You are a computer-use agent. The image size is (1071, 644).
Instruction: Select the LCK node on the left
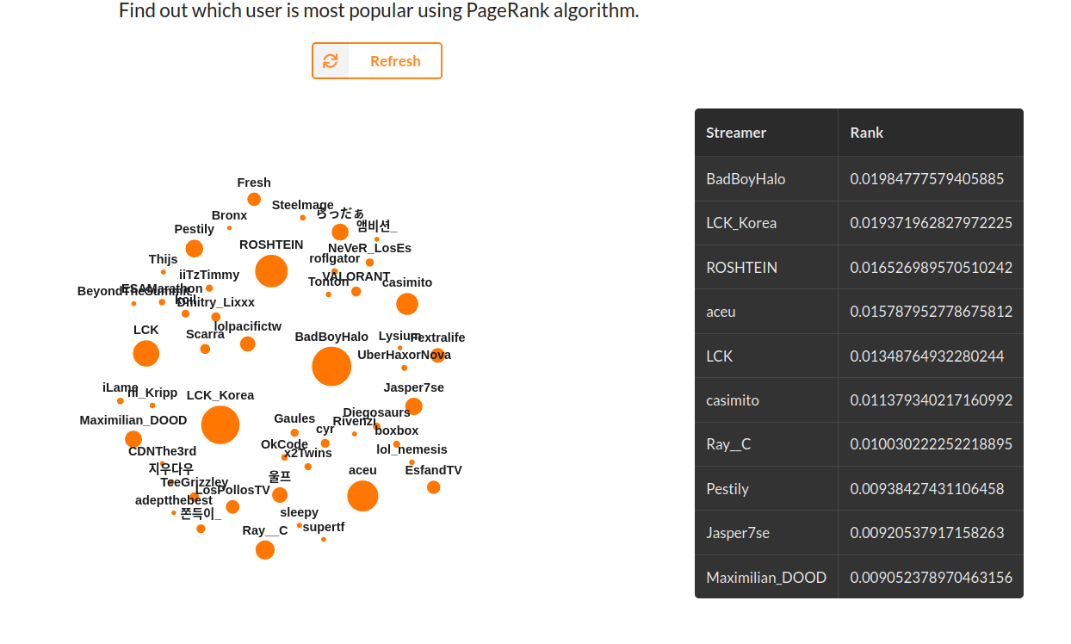pyautogui.click(x=145, y=353)
